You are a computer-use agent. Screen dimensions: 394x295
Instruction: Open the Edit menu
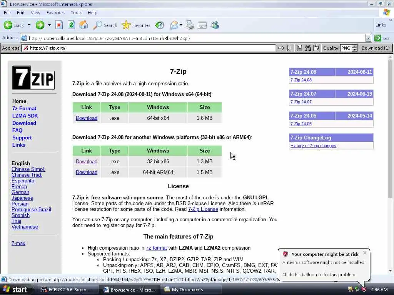(21, 13)
